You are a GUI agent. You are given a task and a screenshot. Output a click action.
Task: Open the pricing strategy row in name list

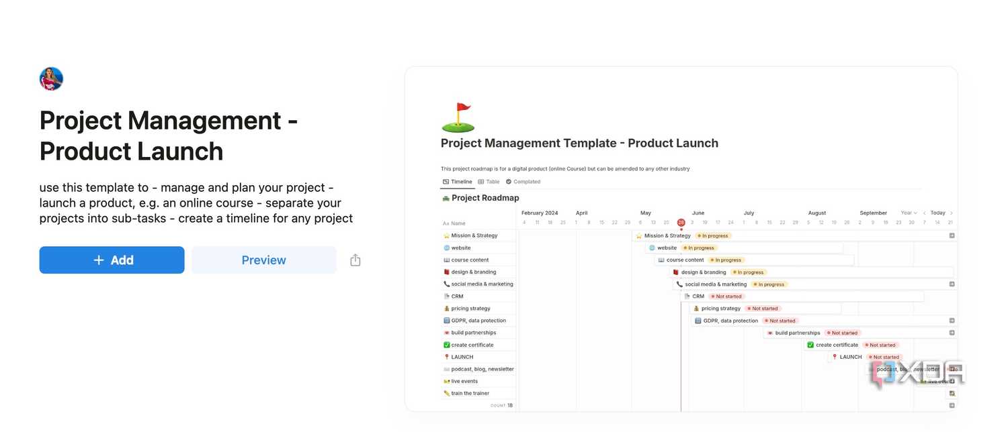(478, 309)
